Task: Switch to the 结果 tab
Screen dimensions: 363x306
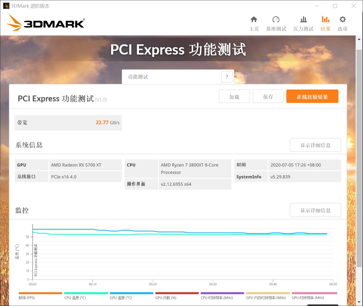Action: click(x=325, y=24)
